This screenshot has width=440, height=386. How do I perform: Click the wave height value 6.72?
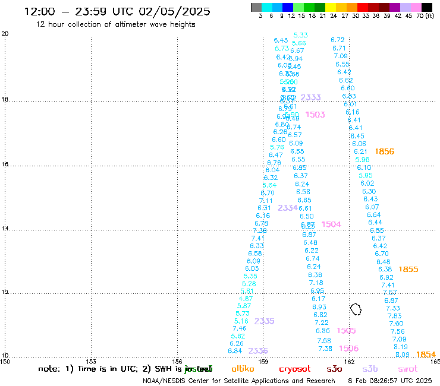pos(338,40)
